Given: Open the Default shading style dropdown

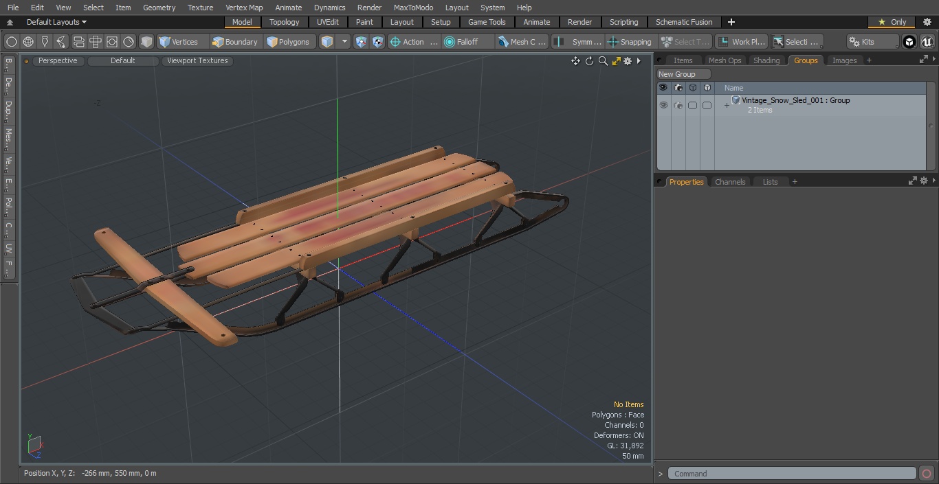Looking at the screenshot, I should (x=123, y=60).
